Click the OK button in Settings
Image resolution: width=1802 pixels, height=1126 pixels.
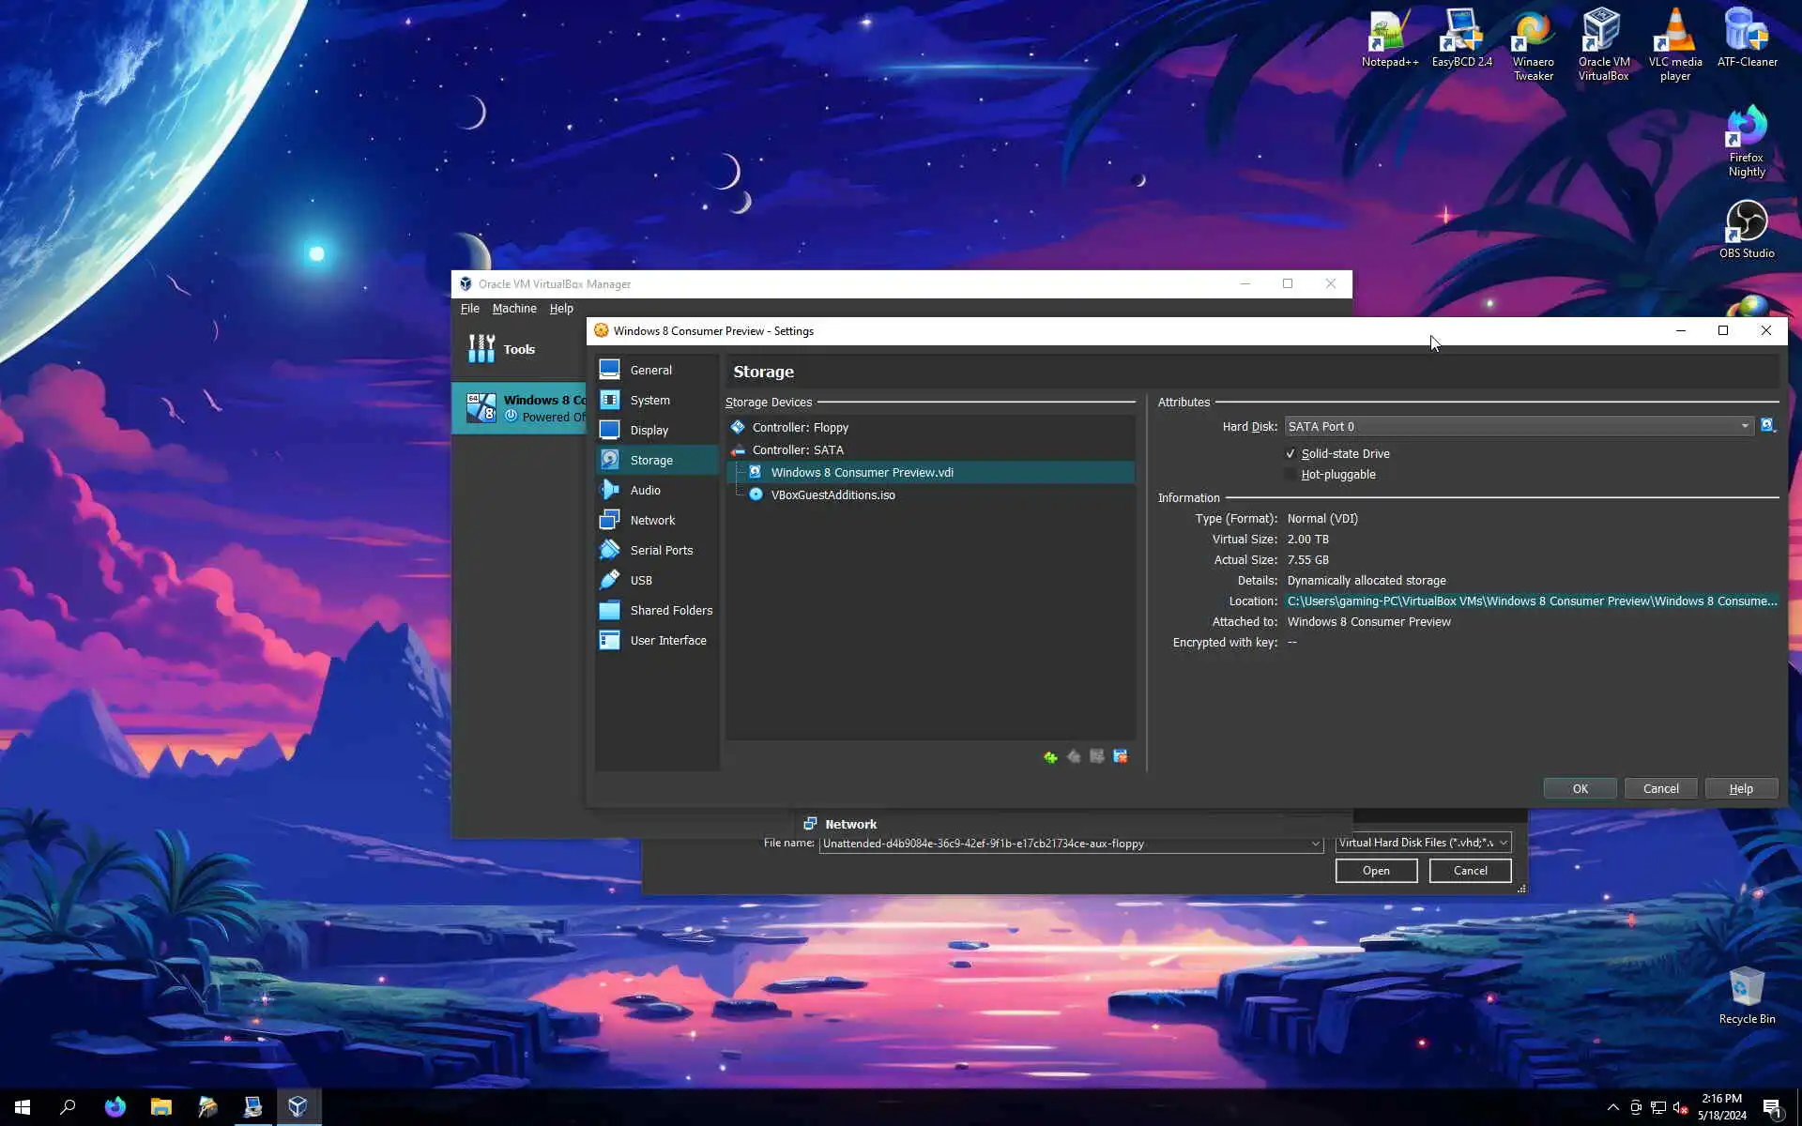click(x=1580, y=788)
